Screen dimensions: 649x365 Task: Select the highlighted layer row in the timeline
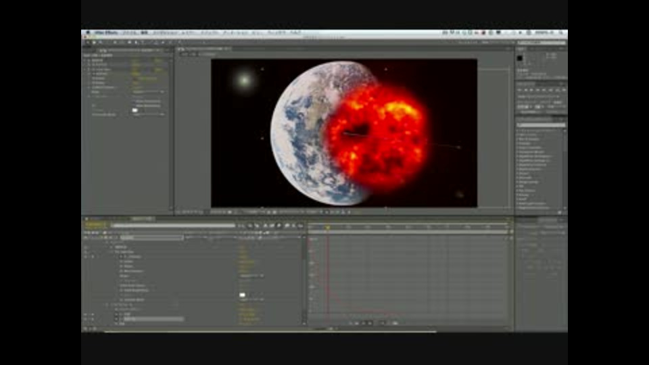pyautogui.click(x=152, y=318)
